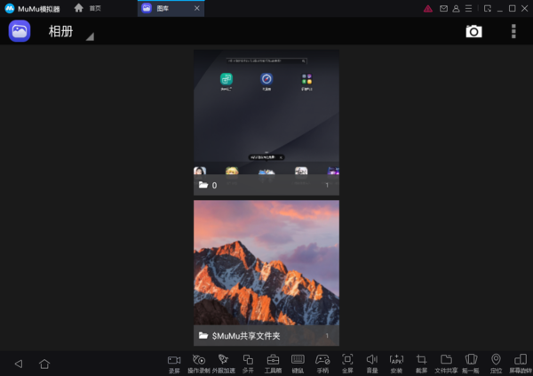Toggle plugin acceleration (外服加速)

point(224,361)
